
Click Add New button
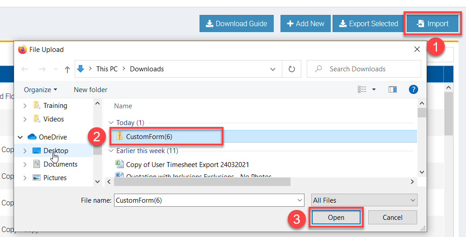point(305,23)
